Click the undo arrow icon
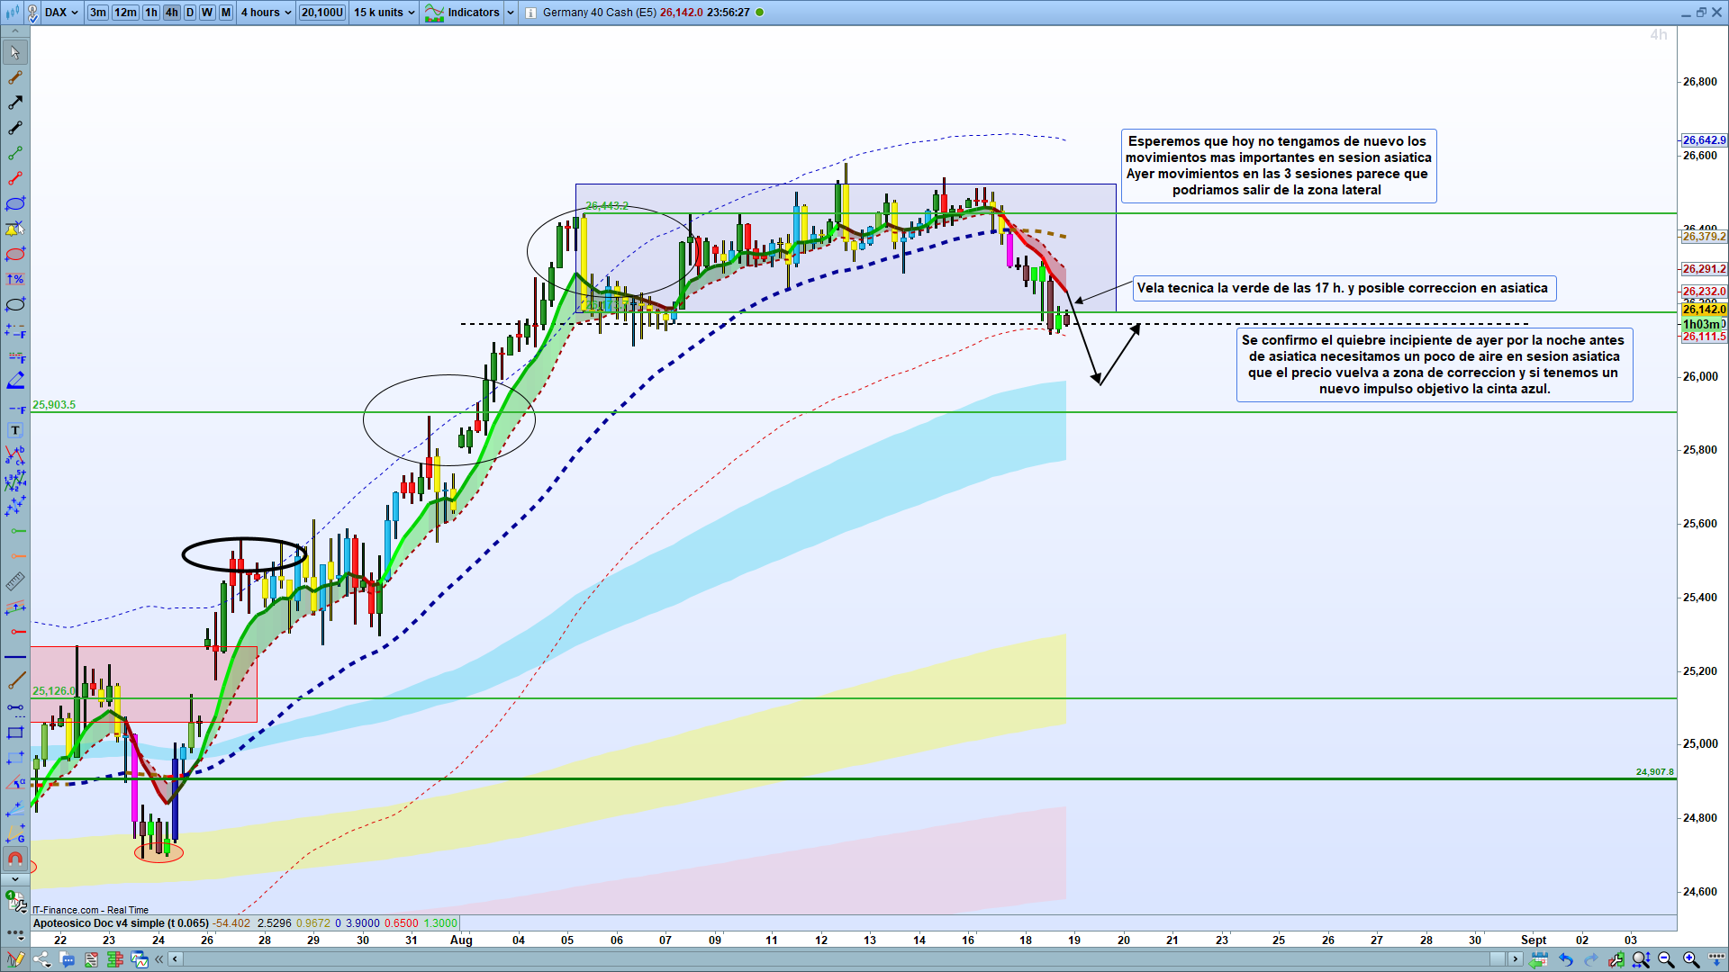1729x972 pixels. pyautogui.click(x=1566, y=959)
